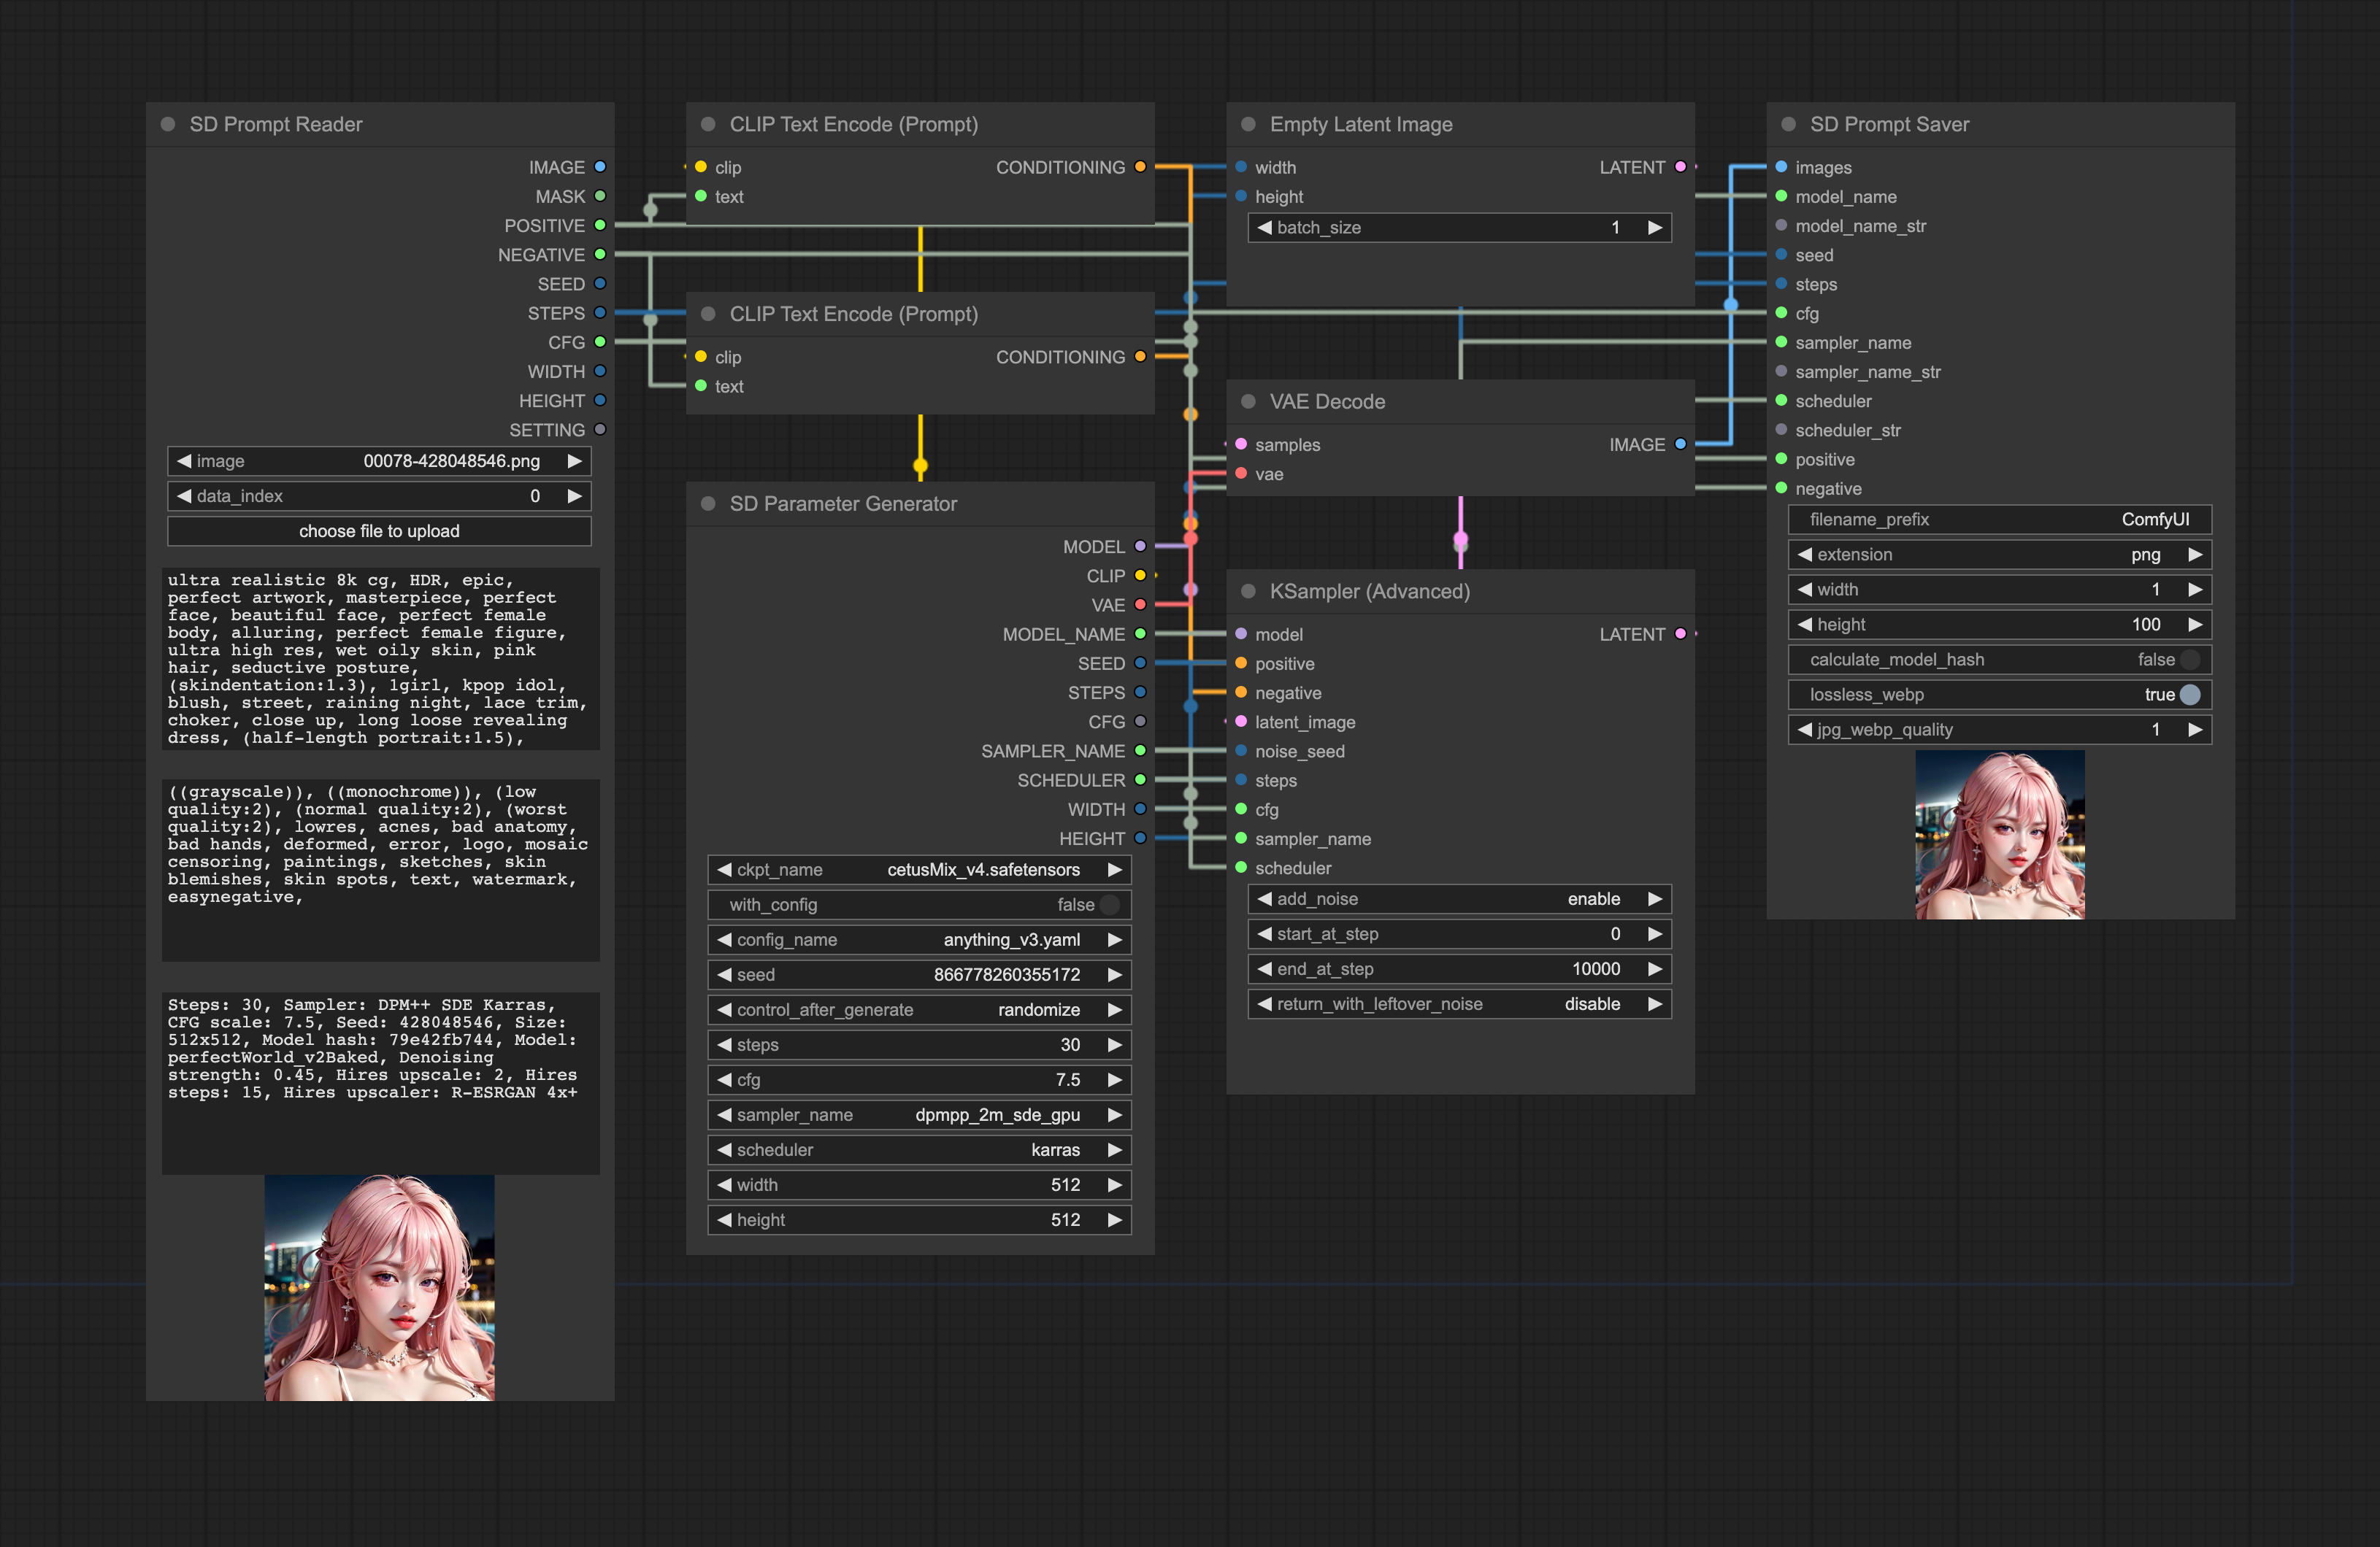
Task: Click the model_name_str input socket on Prompt Saver
Action: [1781, 225]
